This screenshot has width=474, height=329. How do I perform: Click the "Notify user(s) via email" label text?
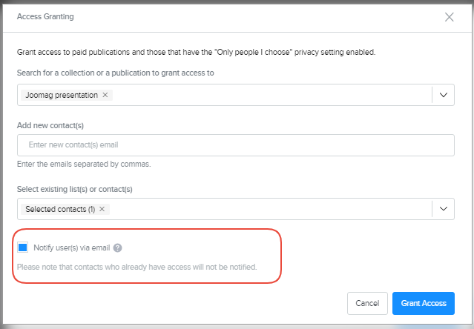pyautogui.click(x=73, y=248)
